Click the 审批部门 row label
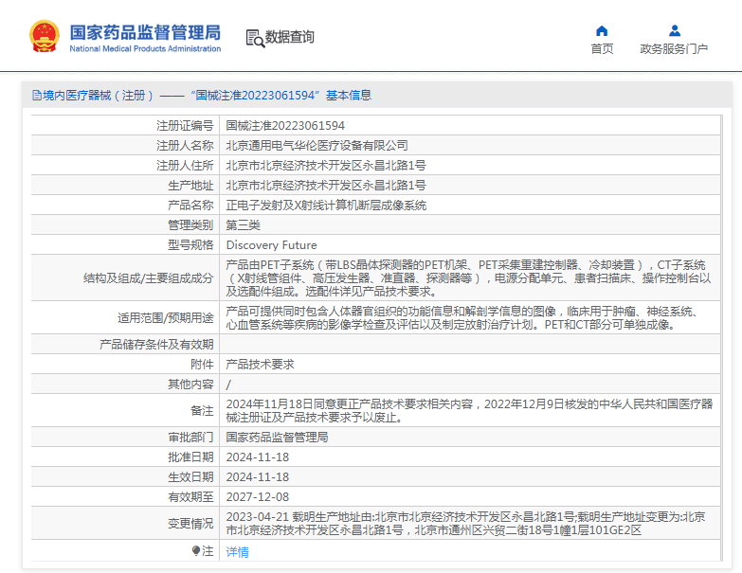Image resolution: width=742 pixels, height=573 pixels. pyautogui.click(x=190, y=438)
